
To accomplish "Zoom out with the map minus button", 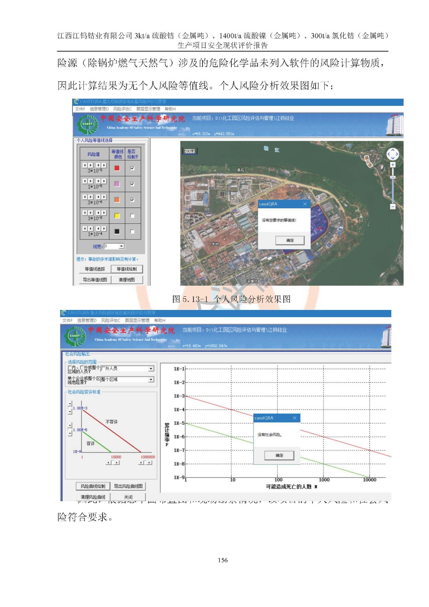I will (393, 206).
